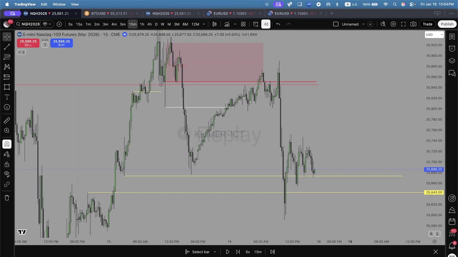Change the replay interval 15m
This screenshot has width=458, height=257.
[x=258, y=252]
